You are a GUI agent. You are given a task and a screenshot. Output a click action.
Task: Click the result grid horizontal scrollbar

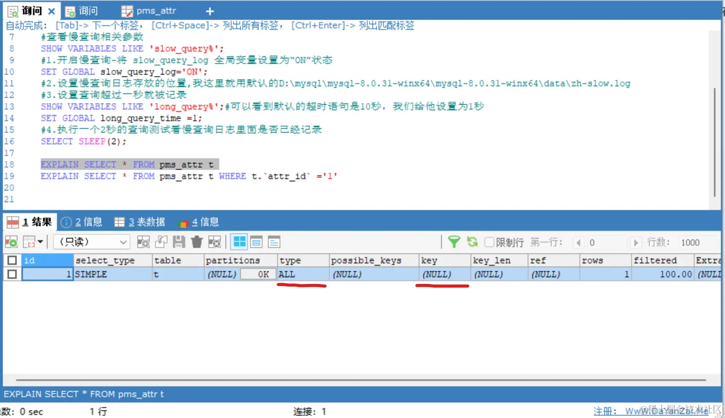tap(361, 381)
